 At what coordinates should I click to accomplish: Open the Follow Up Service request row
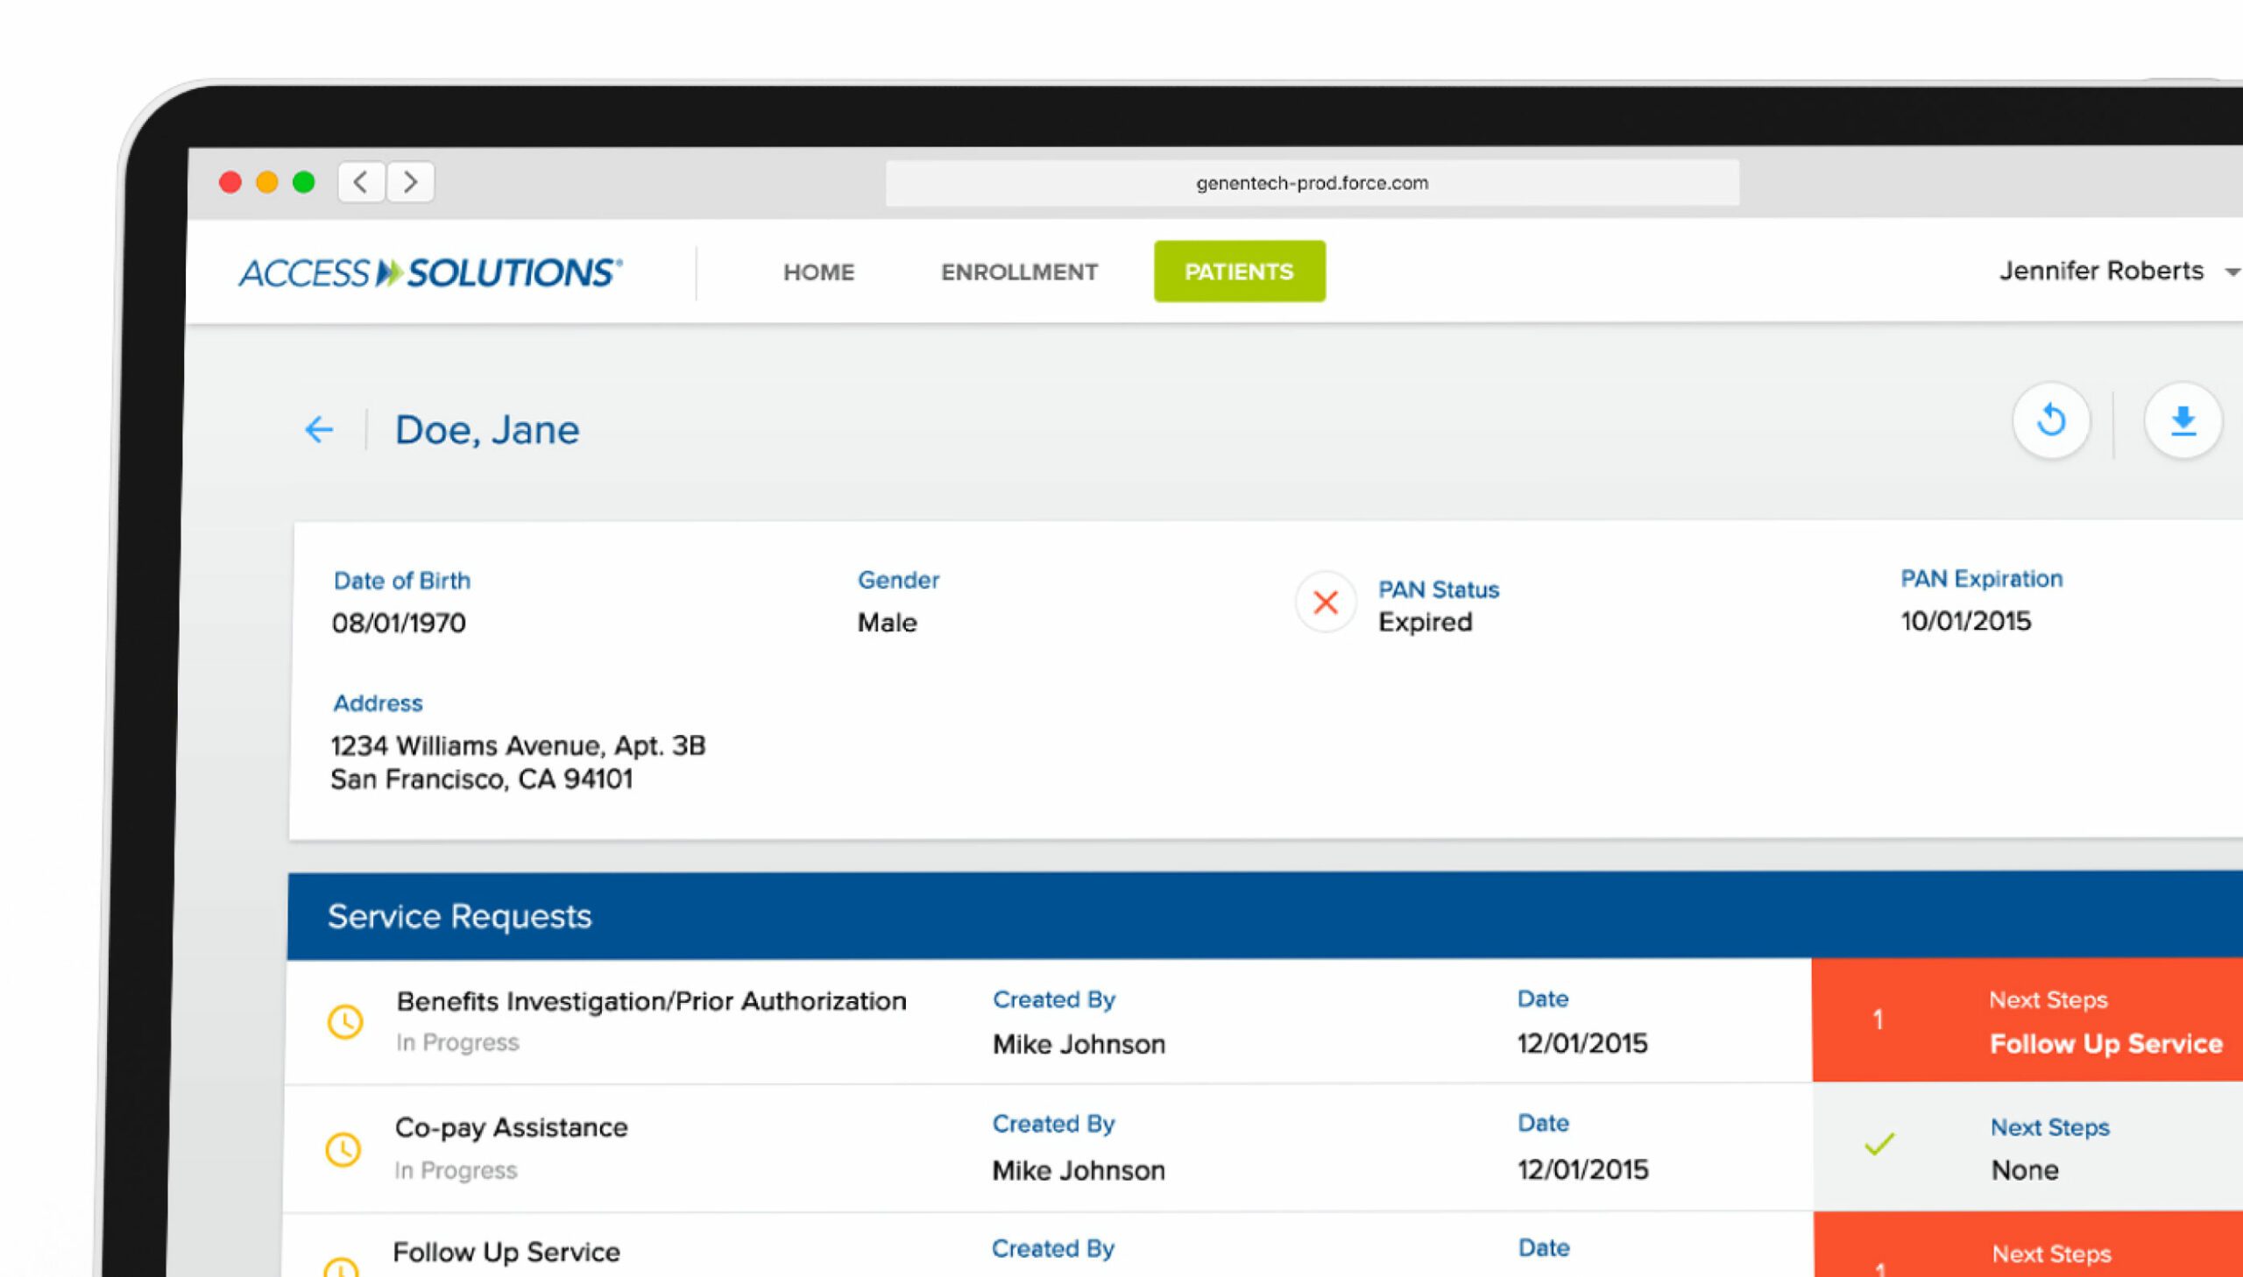tap(506, 1252)
